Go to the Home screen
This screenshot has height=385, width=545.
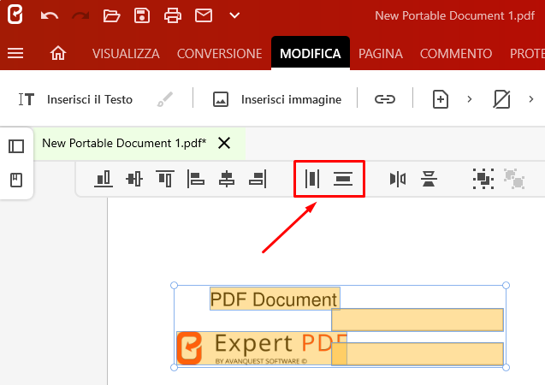pyautogui.click(x=58, y=53)
